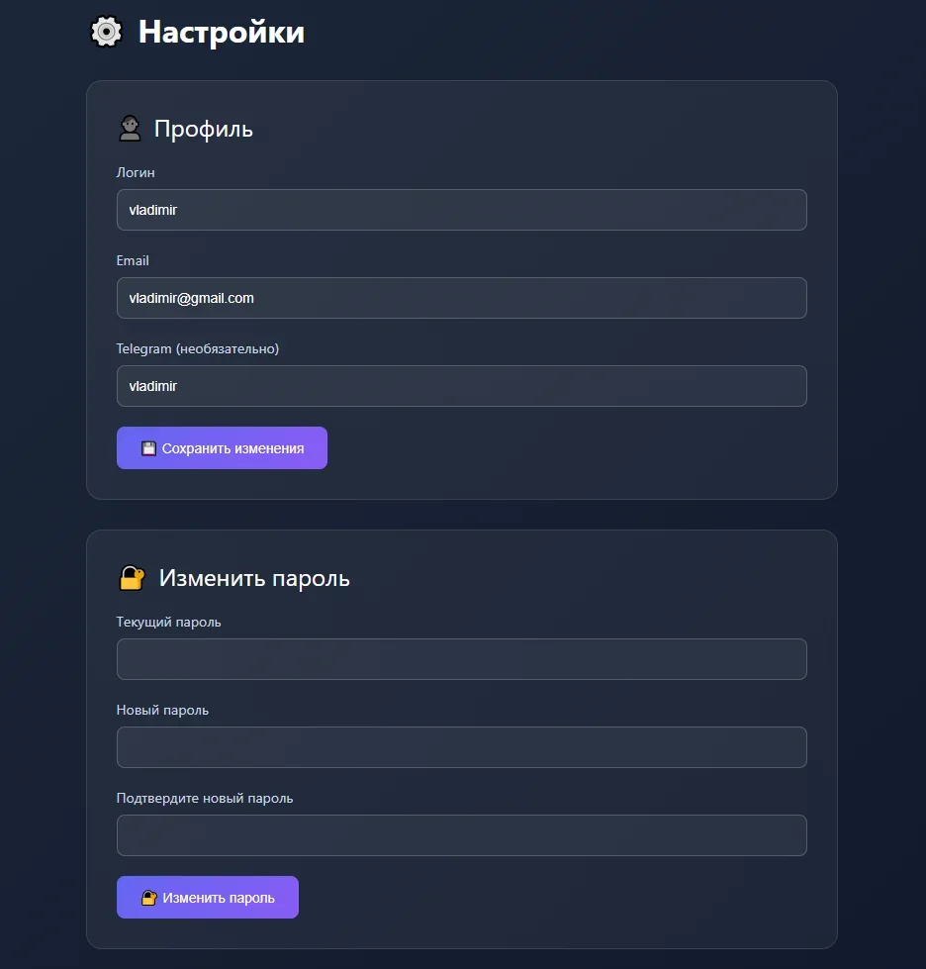Click into the Текущий пароль field
This screenshot has width=926, height=969.
[x=461, y=659]
